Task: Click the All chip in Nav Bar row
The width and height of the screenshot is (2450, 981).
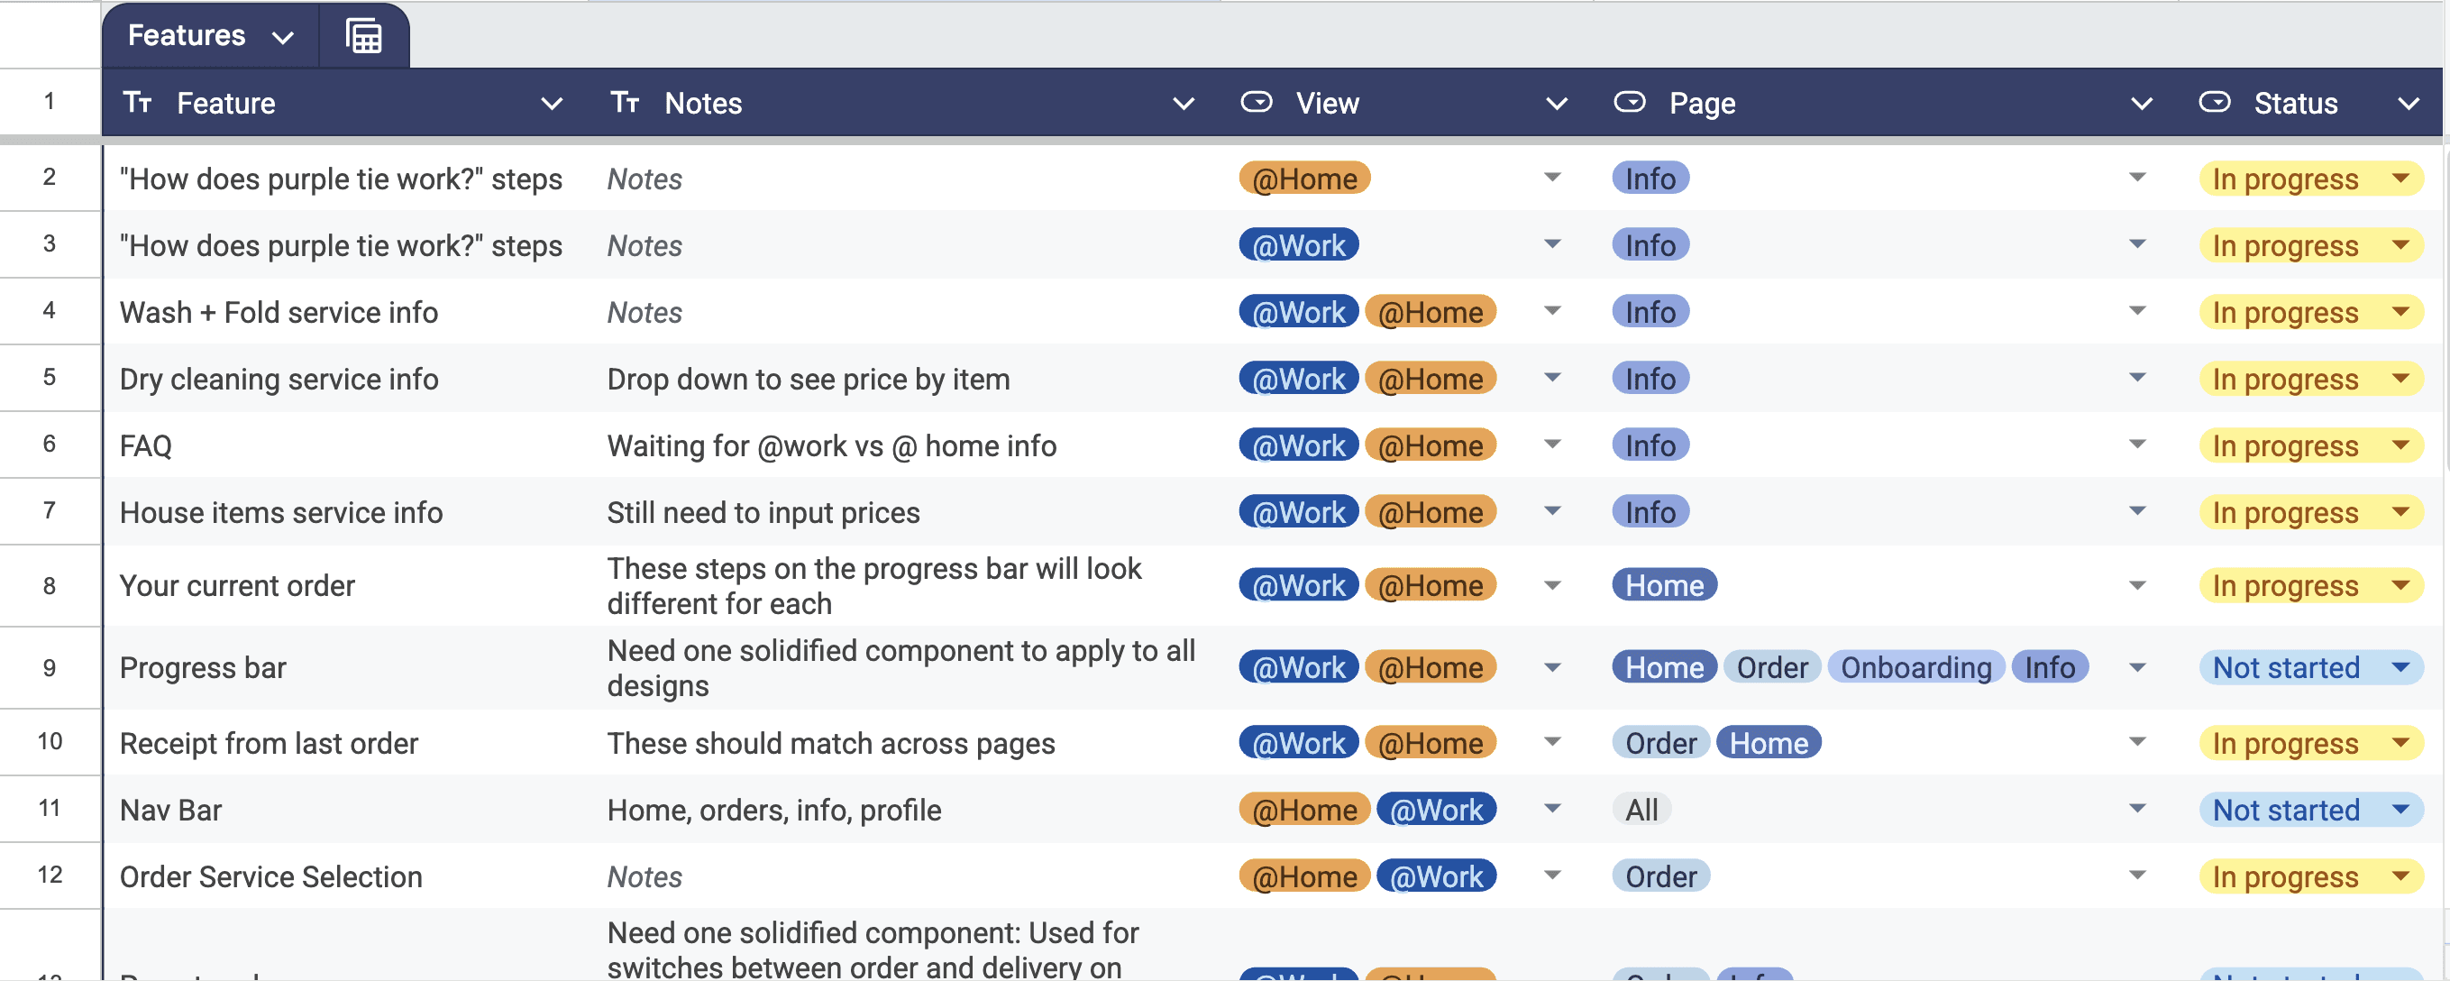Action: click(x=1641, y=810)
